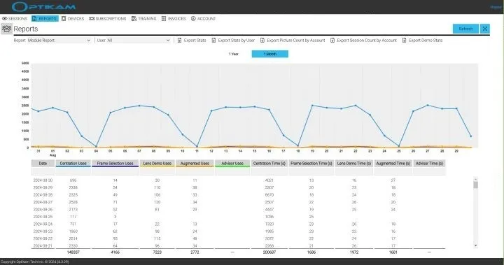Viewport: 504px width, 265px height.
Task: Click Export Session Count by Account icon
Action: (332, 40)
